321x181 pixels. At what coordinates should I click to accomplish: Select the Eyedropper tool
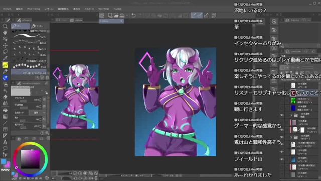(5, 58)
